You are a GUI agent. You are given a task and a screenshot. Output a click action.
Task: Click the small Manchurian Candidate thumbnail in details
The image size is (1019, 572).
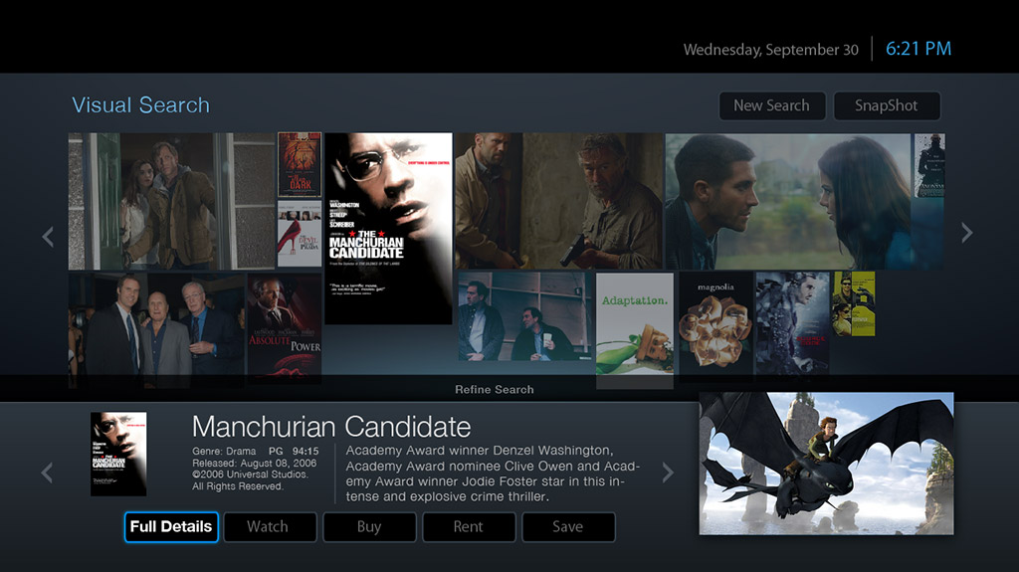coord(118,454)
